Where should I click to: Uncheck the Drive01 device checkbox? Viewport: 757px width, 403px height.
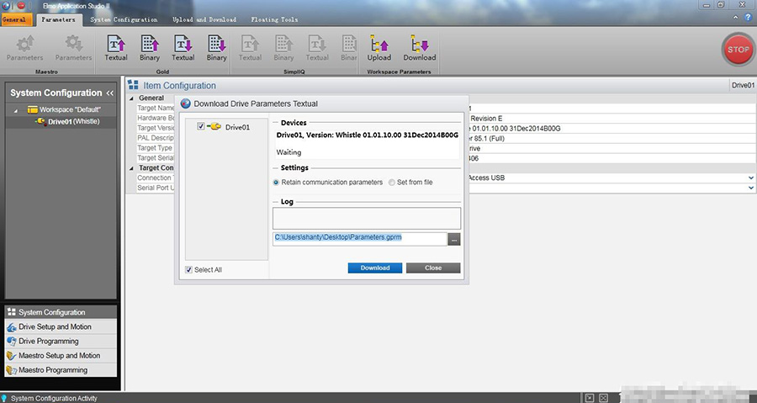(x=200, y=127)
